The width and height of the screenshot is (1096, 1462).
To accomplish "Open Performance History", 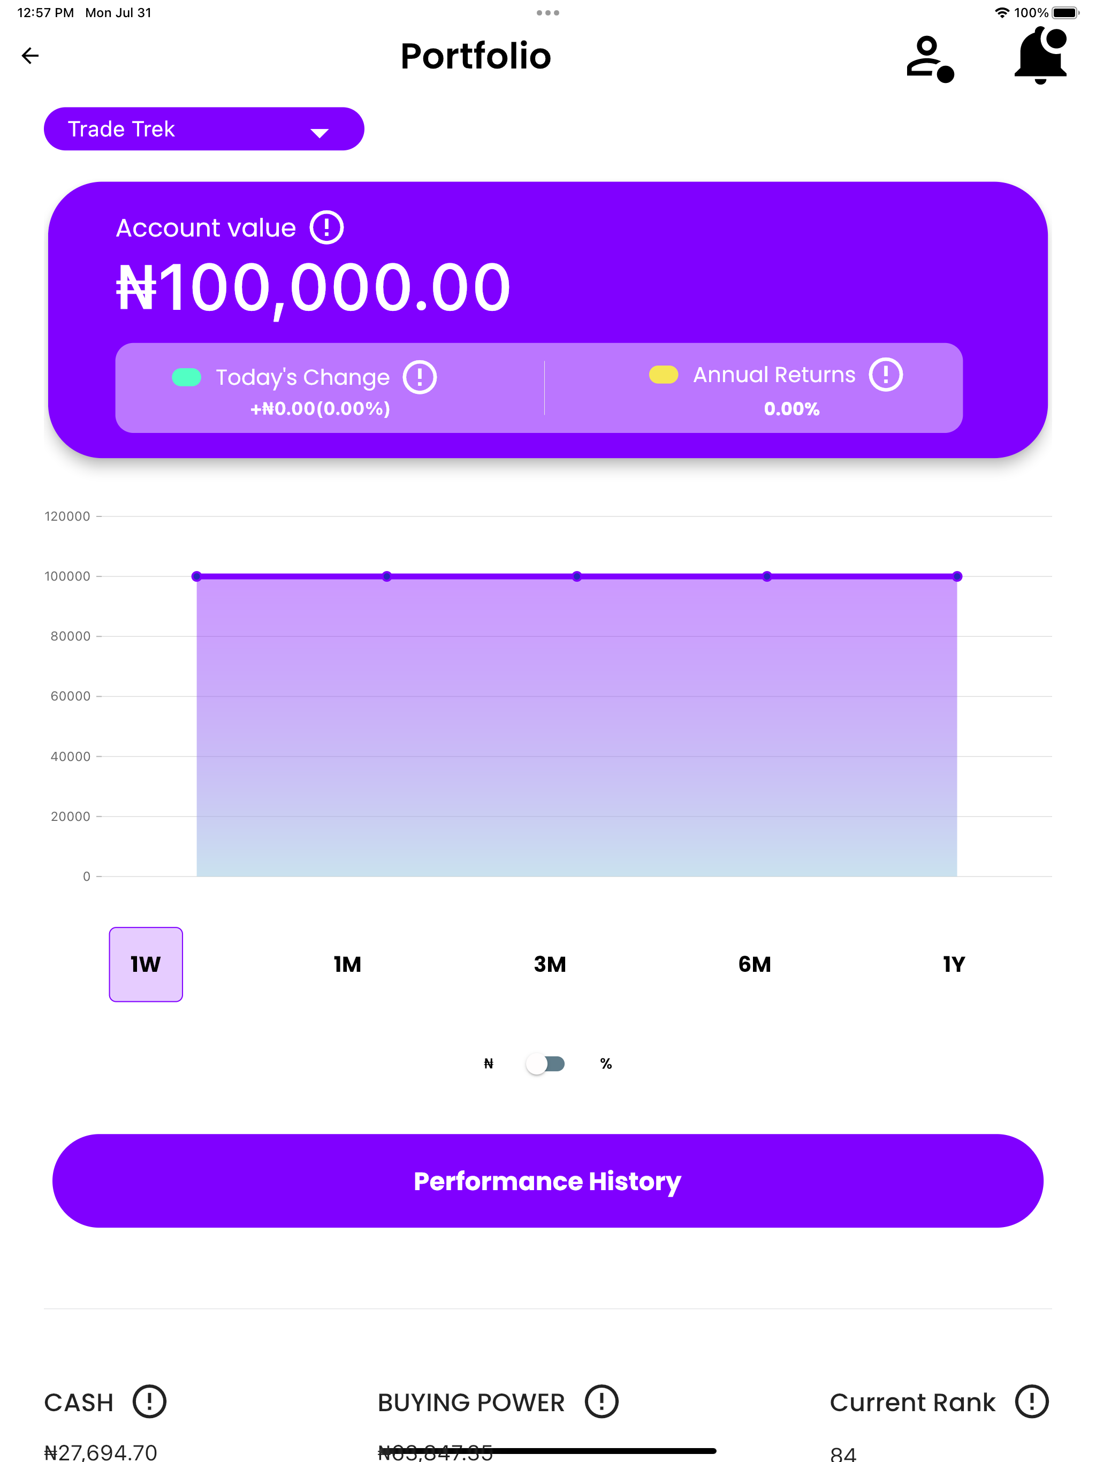I will (547, 1181).
